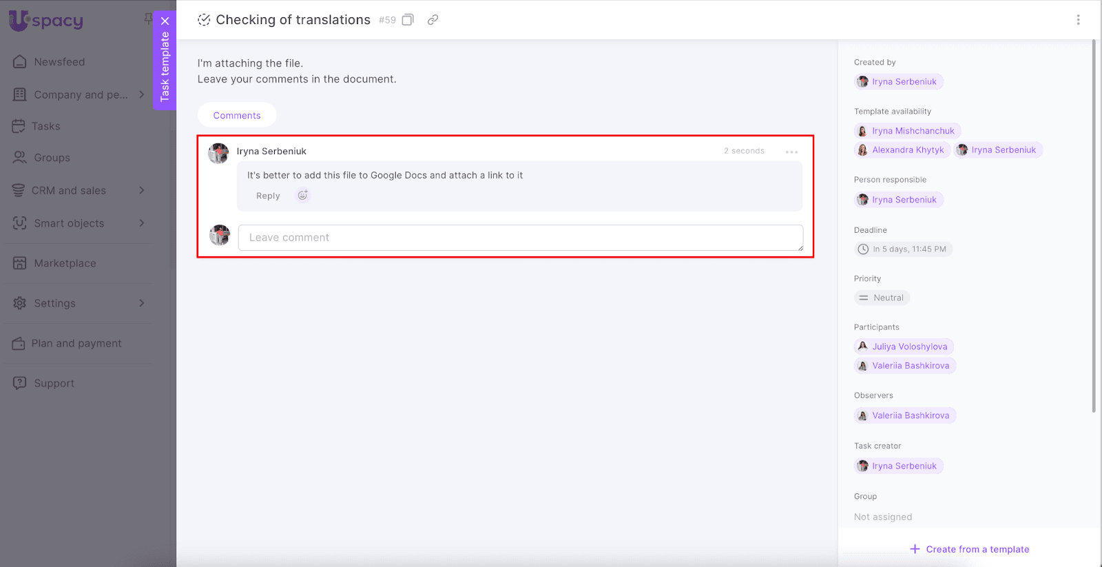Click the Checking of translations title
The width and height of the screenshot is (1102, 567).
[293, 20]
